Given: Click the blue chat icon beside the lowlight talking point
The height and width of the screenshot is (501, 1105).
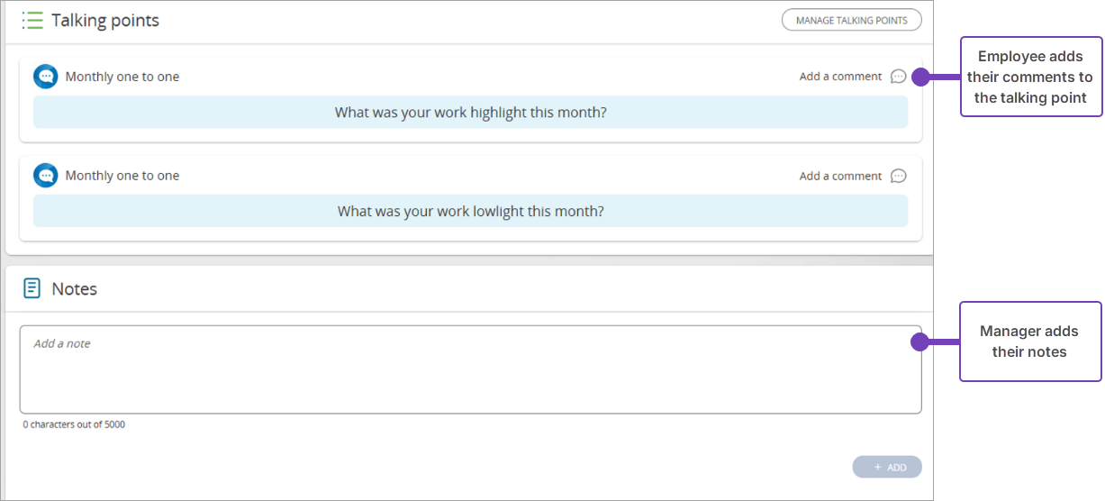Looking at the screenshot, I should [45, 176].
